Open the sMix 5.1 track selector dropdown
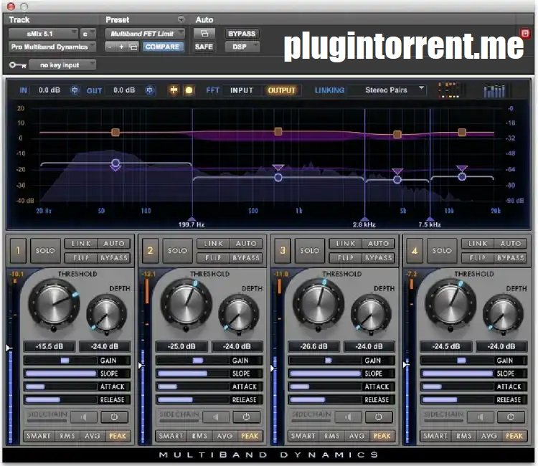Screen dimensions: 538x466 pos(43,34)
